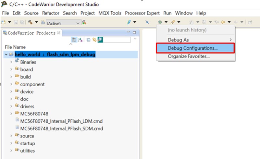The width and height of the screenshot is (260, 159).
Task: Select Debug Configurations... from the menu
Action: pyautogui.click(x=193, y=48)
